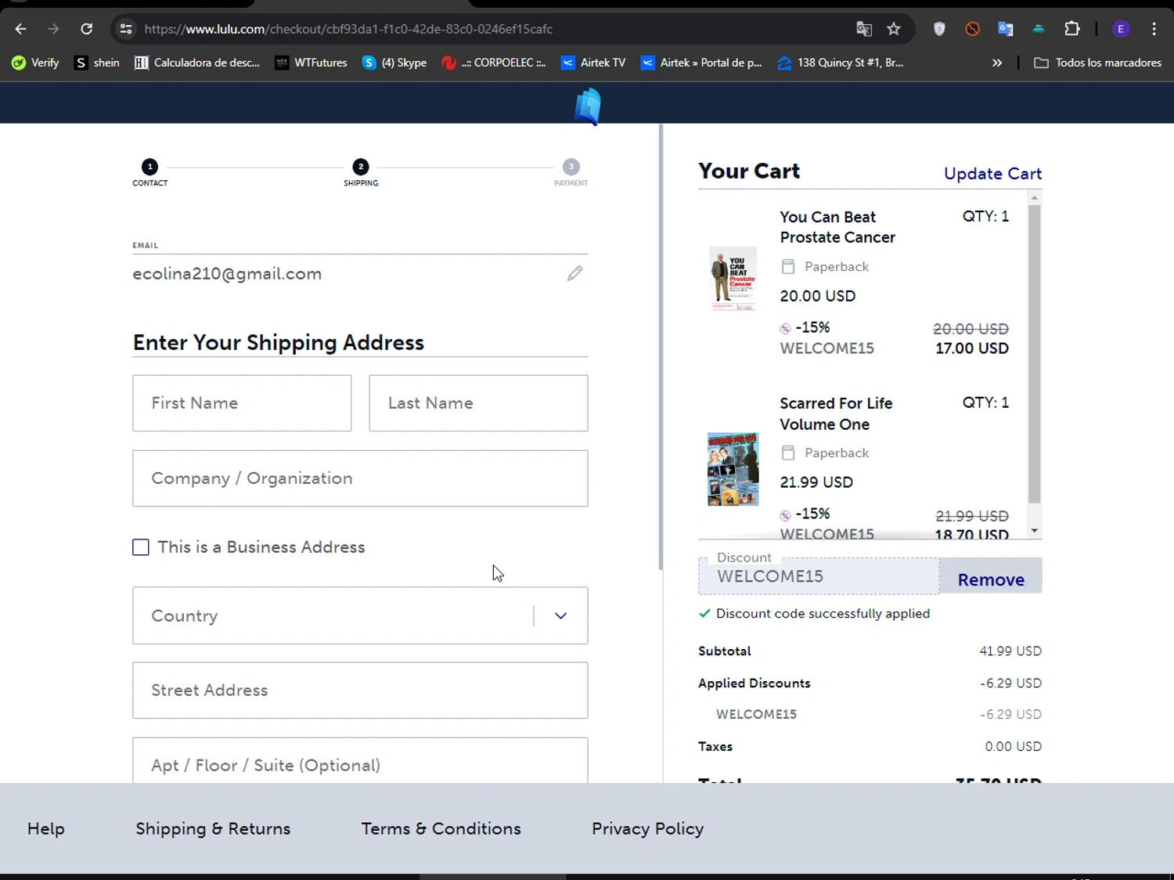Click the Update Cart link
This screenshot has height=880, width=1174.
pos(992,174)
